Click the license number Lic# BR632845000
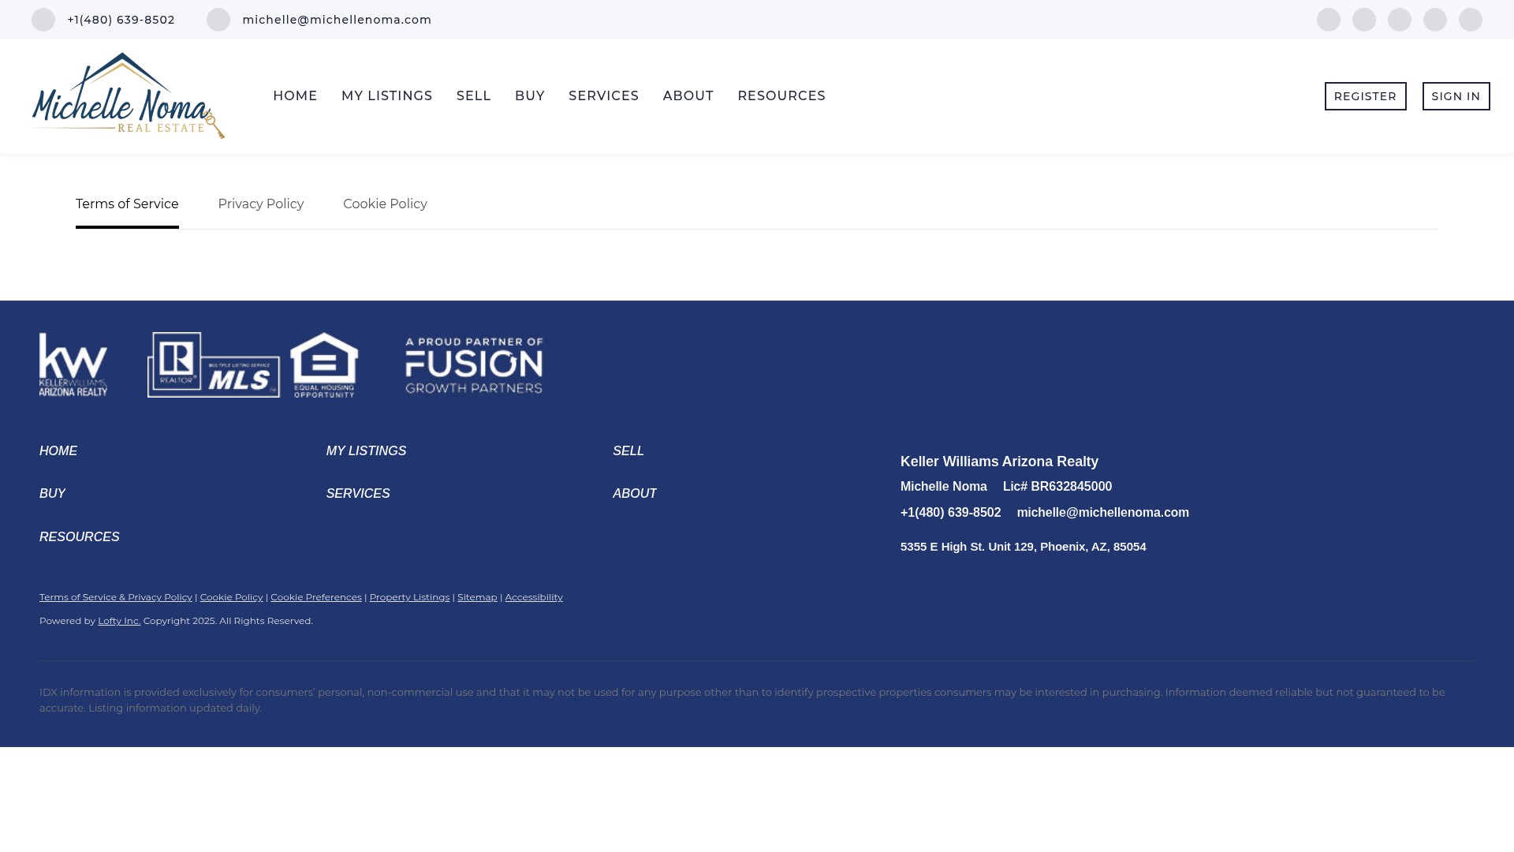The width and height of the screenshot is (1514, 852). tap(1057, 487)
